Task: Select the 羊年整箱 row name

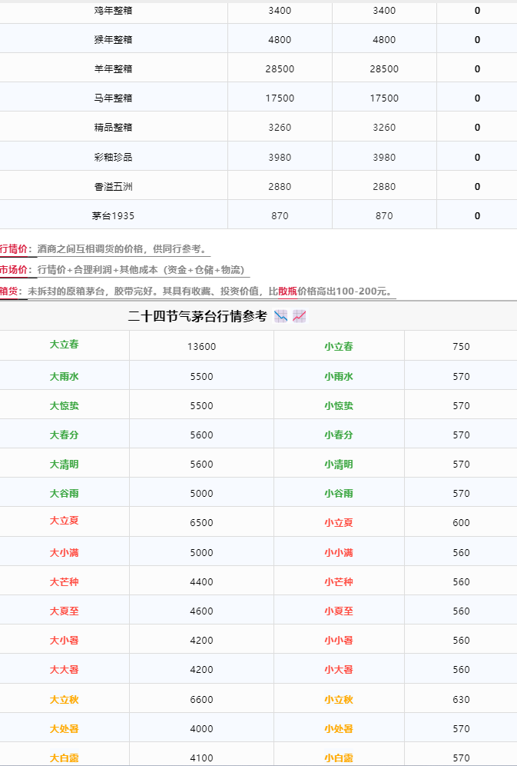Action: click(113, 69)
